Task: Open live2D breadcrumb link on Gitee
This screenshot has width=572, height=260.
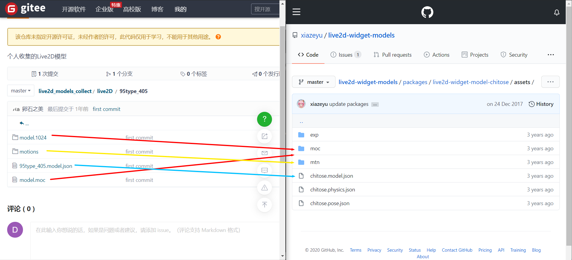Action: click(105, 91)
